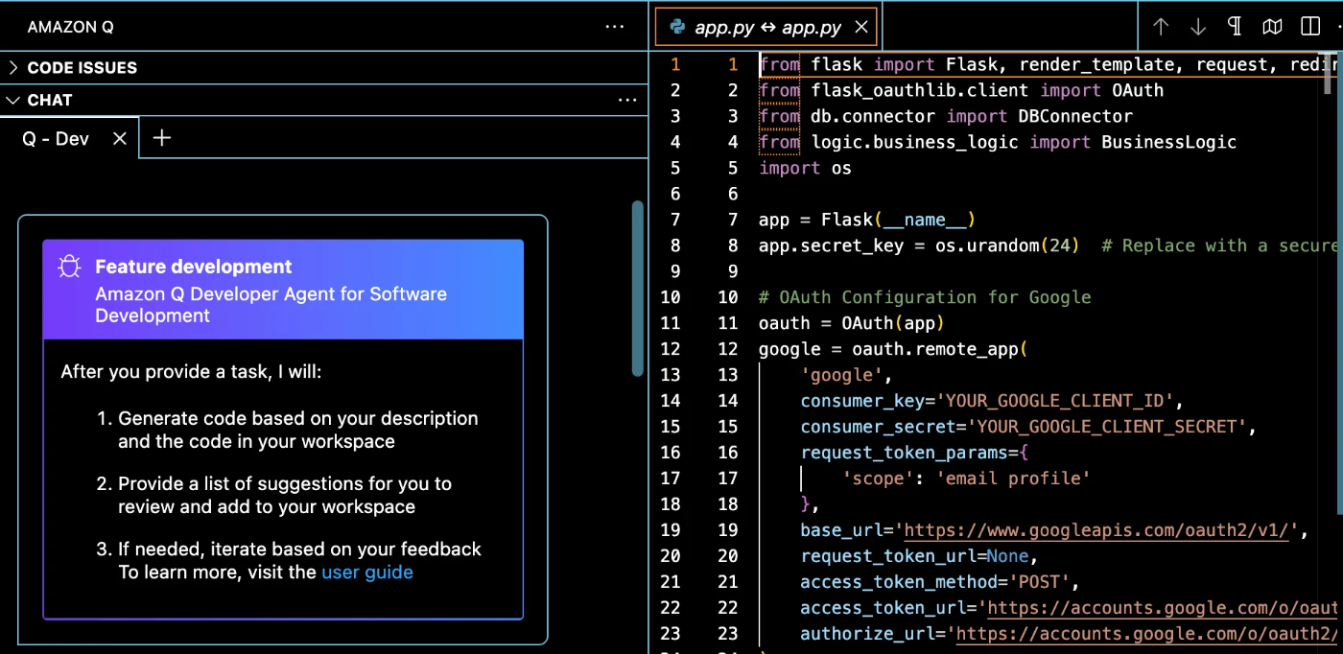The image size is (1343, 654).
Task: Click the 'scope': 'email profile' line
Action: [966, 479]
